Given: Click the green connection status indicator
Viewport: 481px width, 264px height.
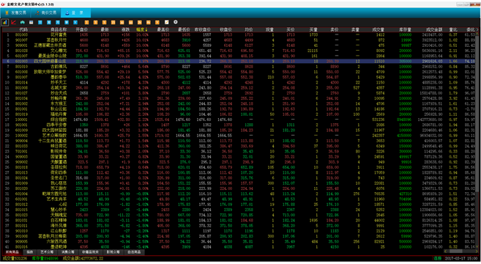Looking at the screenshot, I should (438, 258).
